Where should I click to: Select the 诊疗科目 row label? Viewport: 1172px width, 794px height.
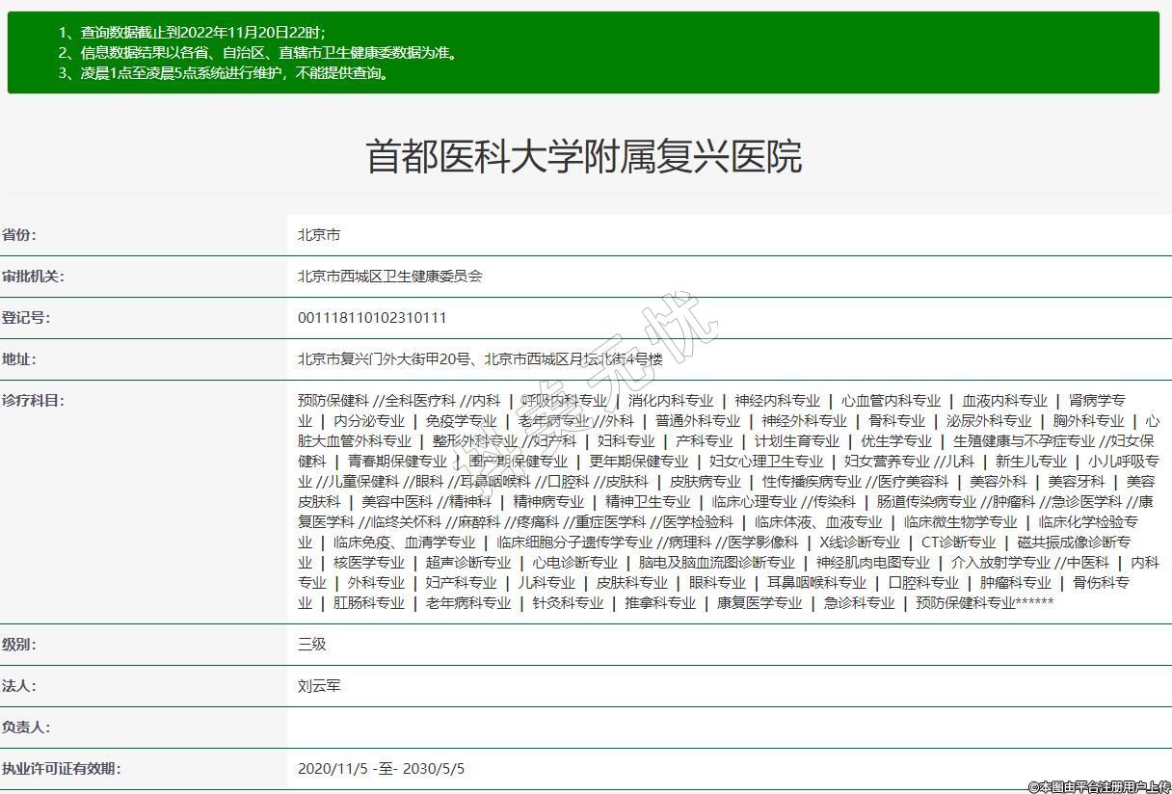pyautogui.click(x=33, y=401)
